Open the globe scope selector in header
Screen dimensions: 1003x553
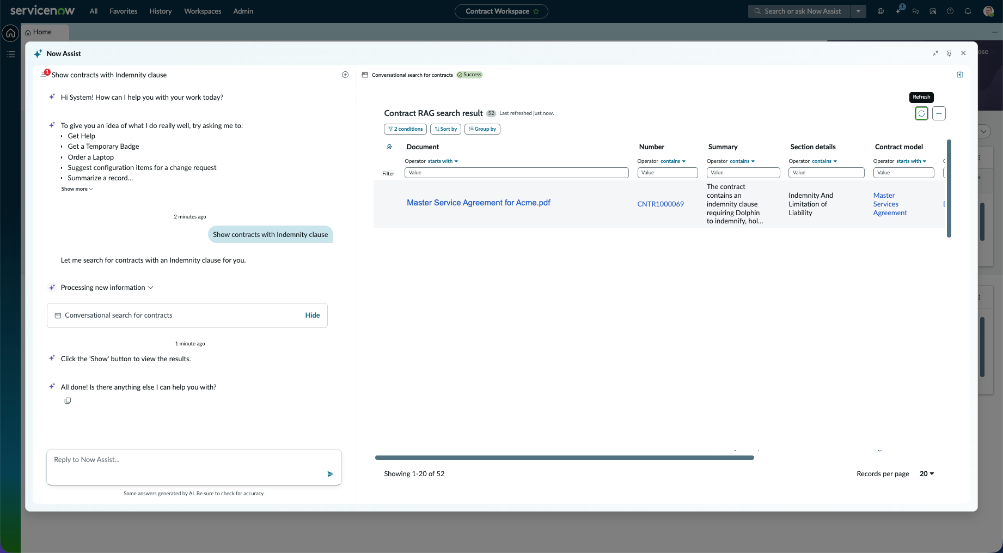[880, 11]
